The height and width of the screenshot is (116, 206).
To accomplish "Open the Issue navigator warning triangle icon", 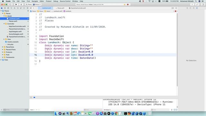I will (x=14, y=8).
